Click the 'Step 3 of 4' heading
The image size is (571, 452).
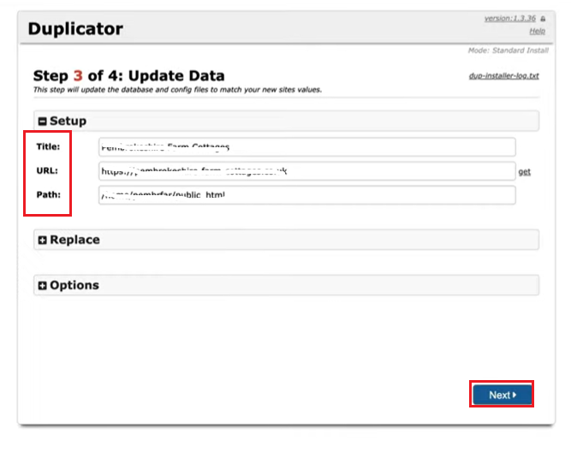[128, 76]
